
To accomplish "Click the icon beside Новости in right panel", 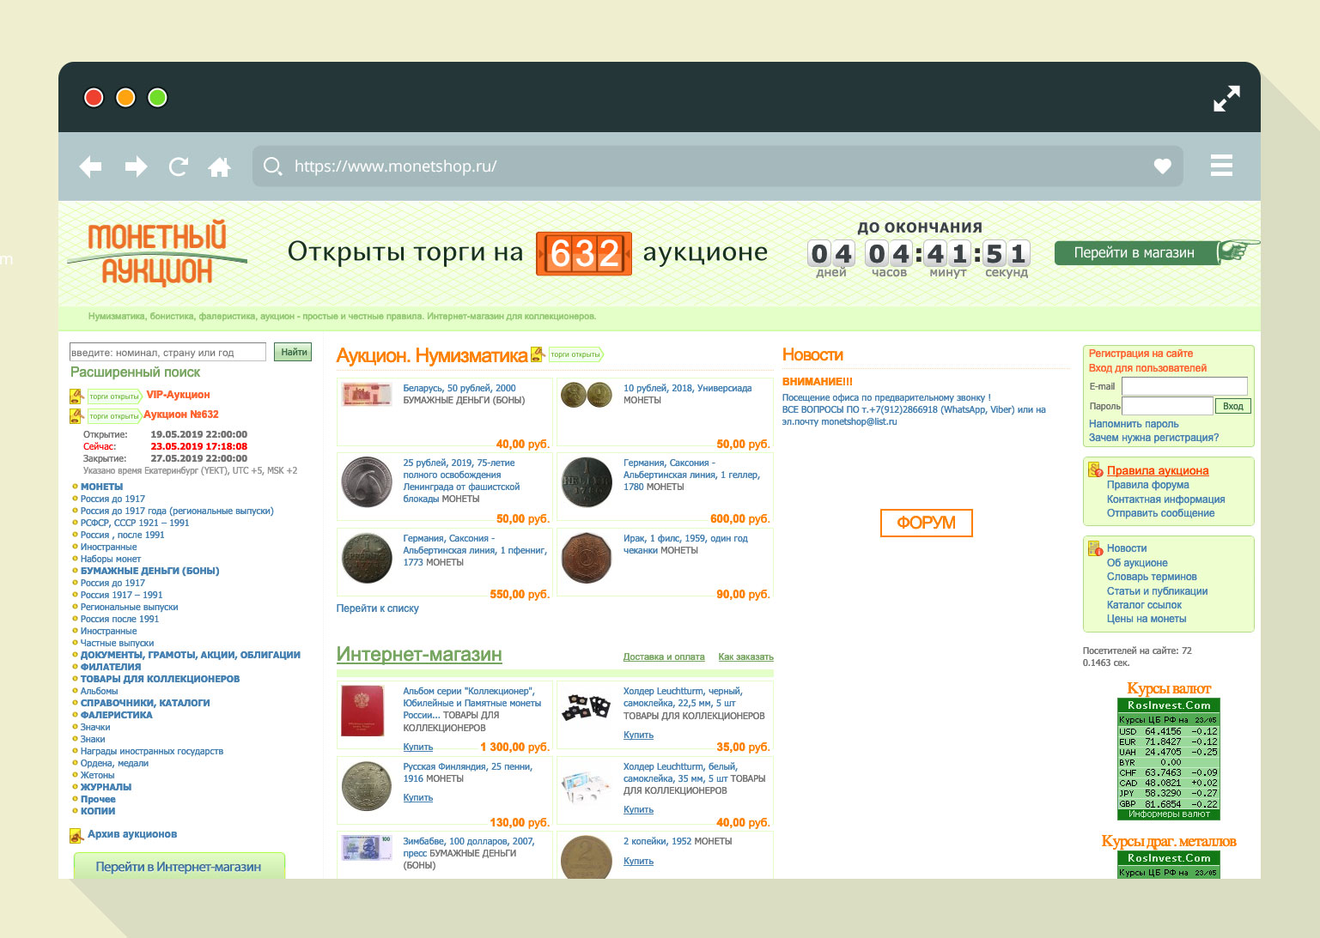I will [x=1095, y=548].
